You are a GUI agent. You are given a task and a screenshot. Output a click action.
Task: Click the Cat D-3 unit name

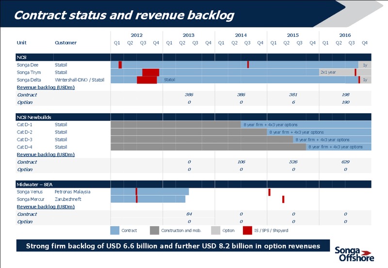(25, 139)
